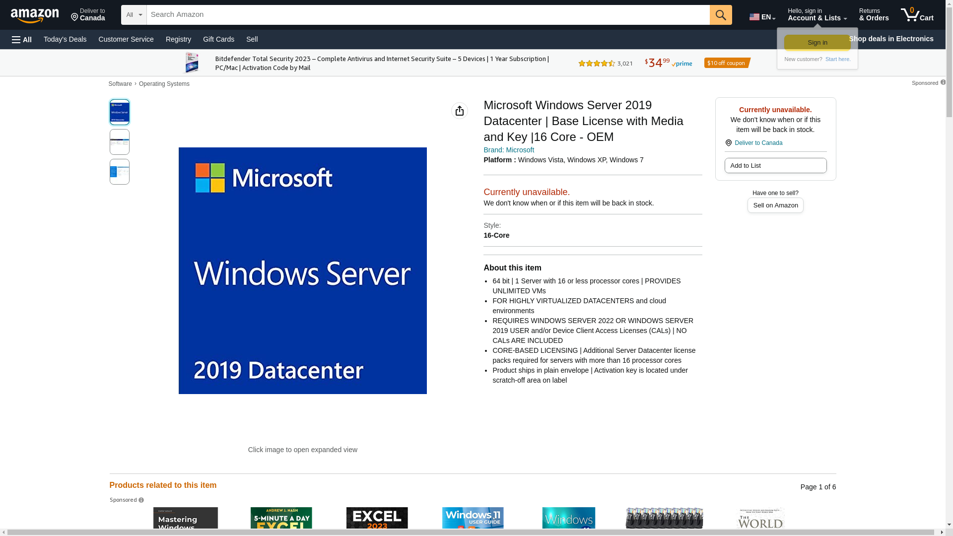Open the shopping cart icon
The height and width of the screenshot is (536, 953).
tap(917, 15)
